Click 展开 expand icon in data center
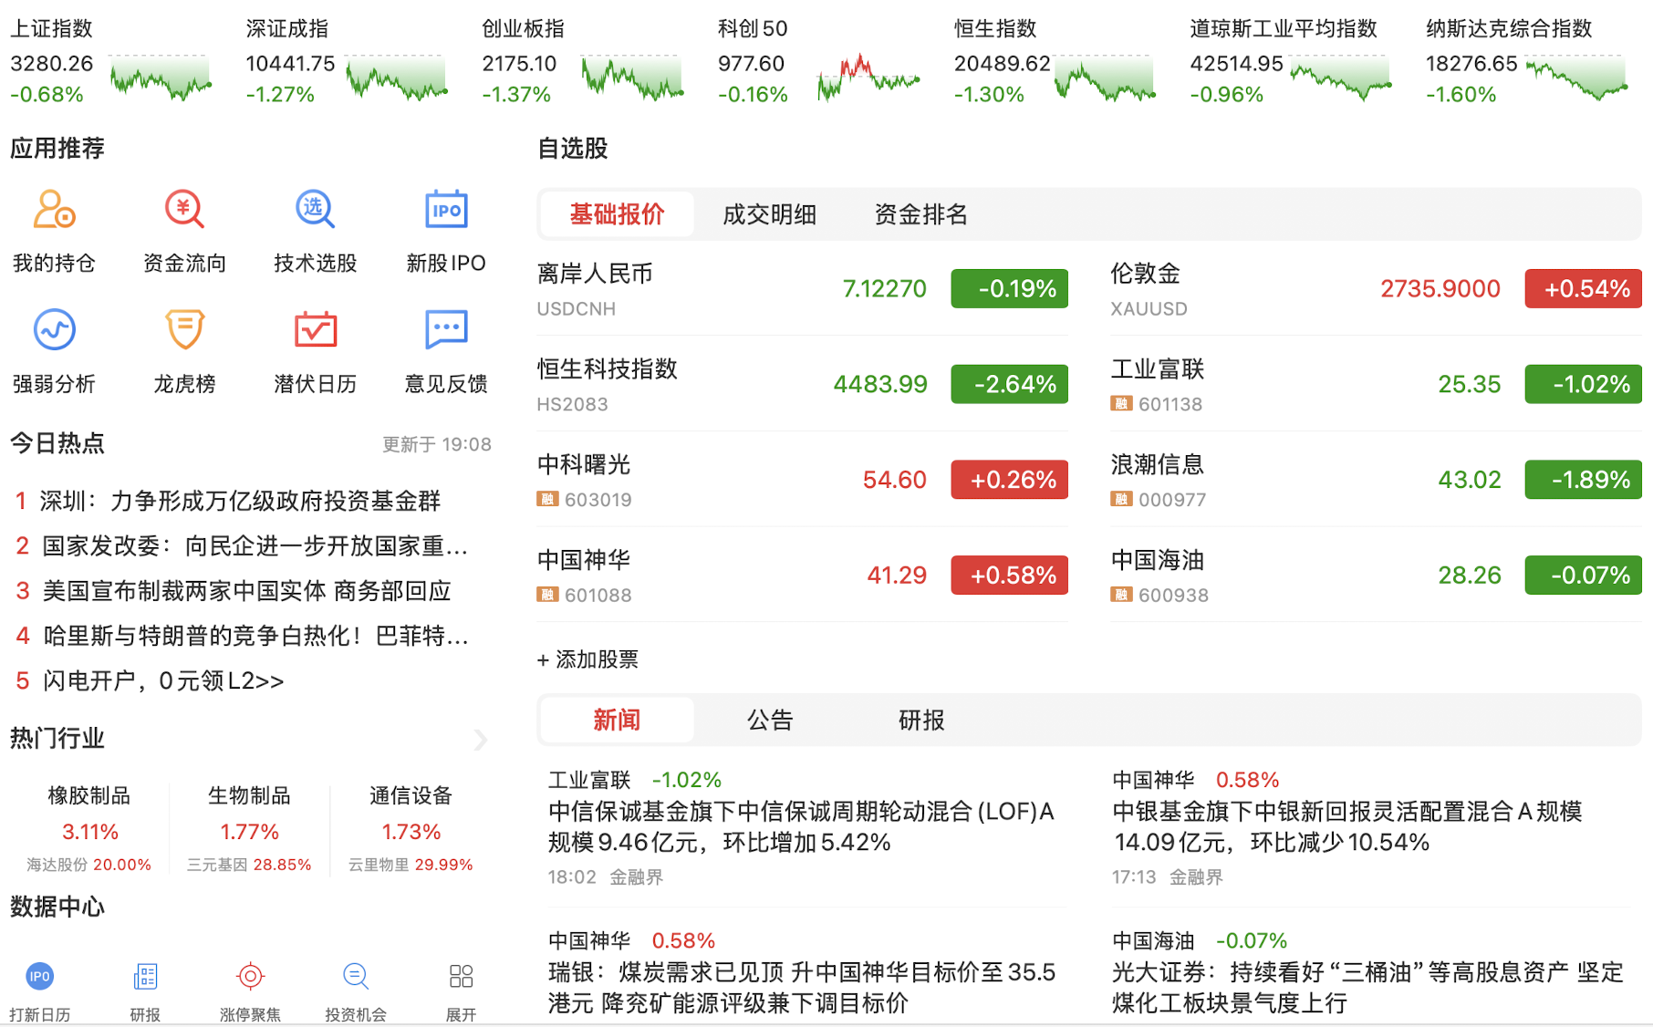This screenshot has height=1027, width=1653. click(x=461, y=977)
